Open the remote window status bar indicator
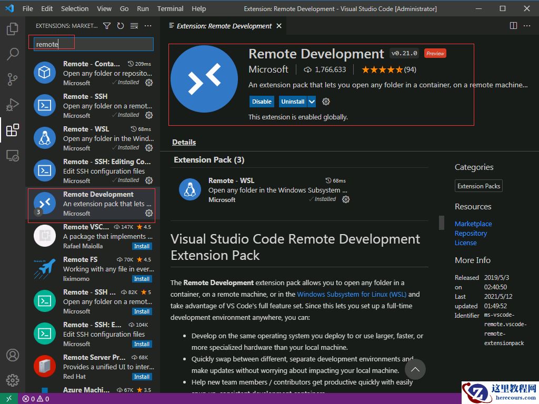 click(x=9, y=399)
